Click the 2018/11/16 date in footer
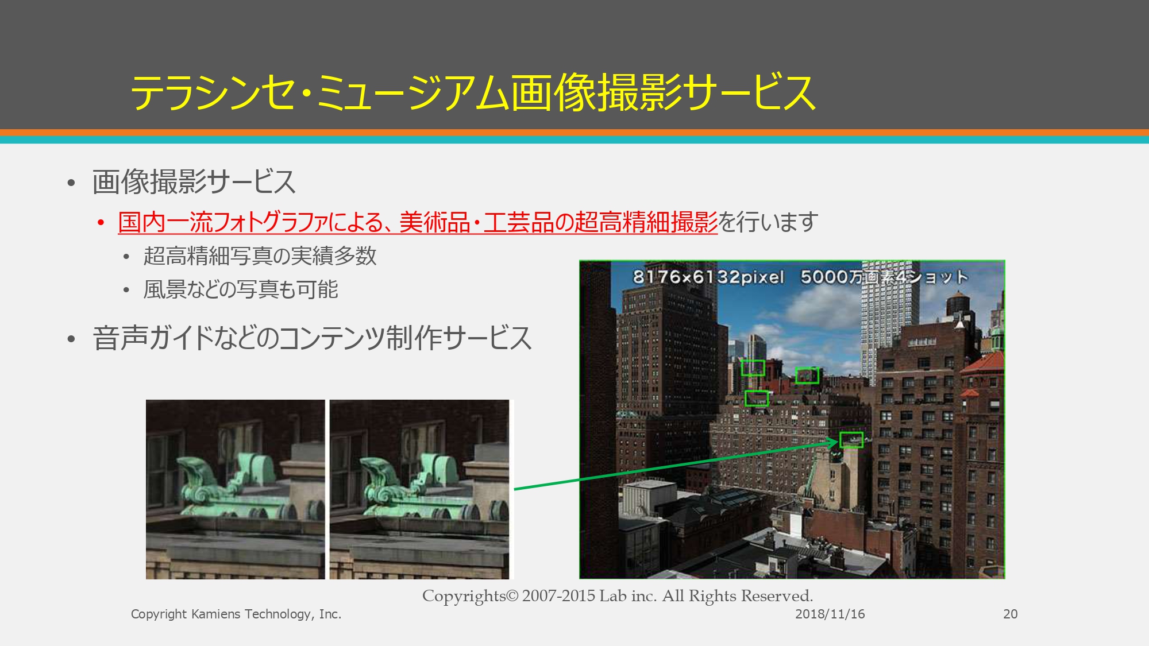The width and height of the screenshot is (1149, 646). [830, 614]
